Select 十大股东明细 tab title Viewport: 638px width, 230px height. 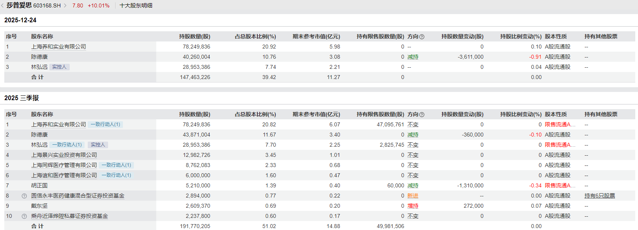pyautogui.click(x=136, y=5)
